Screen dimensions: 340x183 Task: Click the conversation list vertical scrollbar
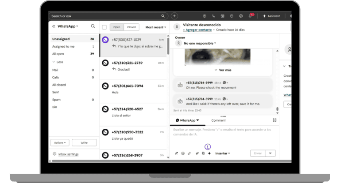[x=168, y=46]
